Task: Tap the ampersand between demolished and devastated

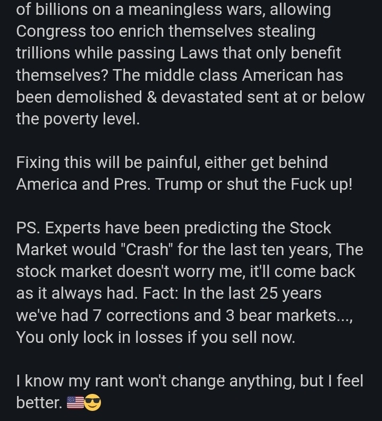Action: coord(151,97)
